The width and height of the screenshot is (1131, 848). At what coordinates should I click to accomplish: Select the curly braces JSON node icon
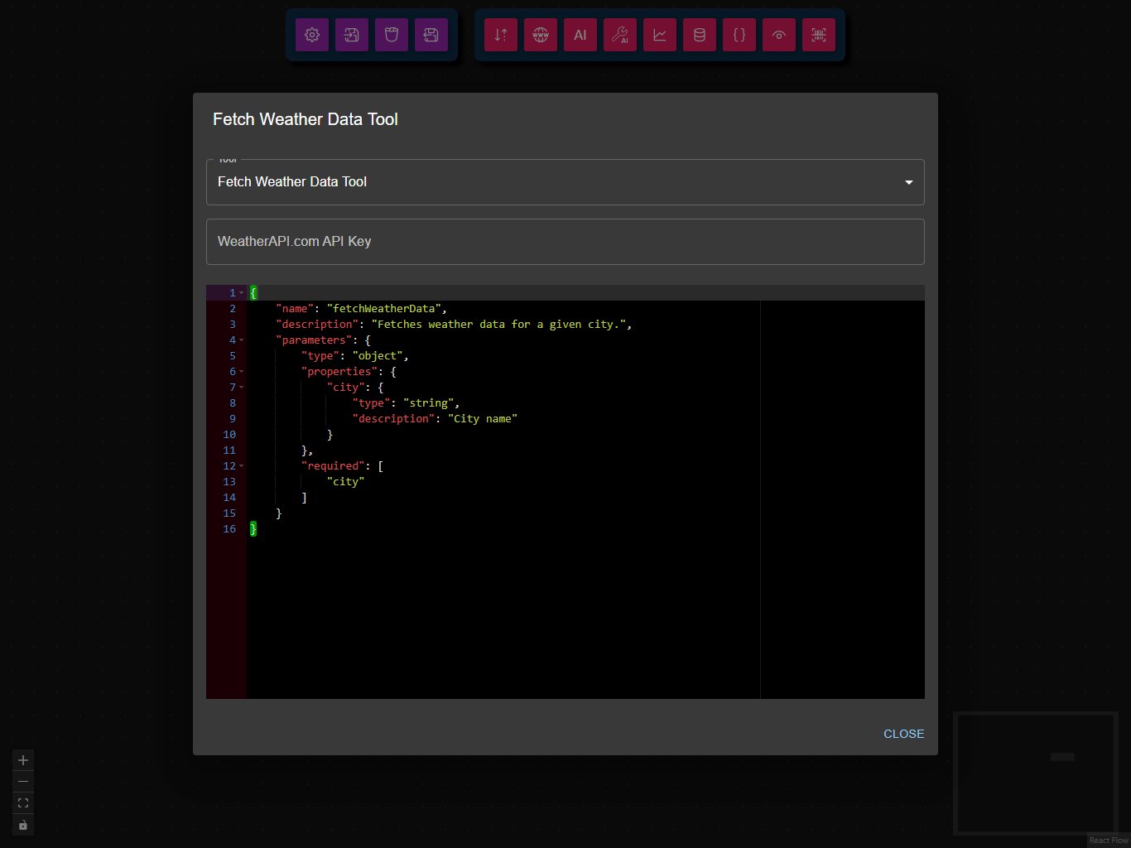(x=739, y=35)
